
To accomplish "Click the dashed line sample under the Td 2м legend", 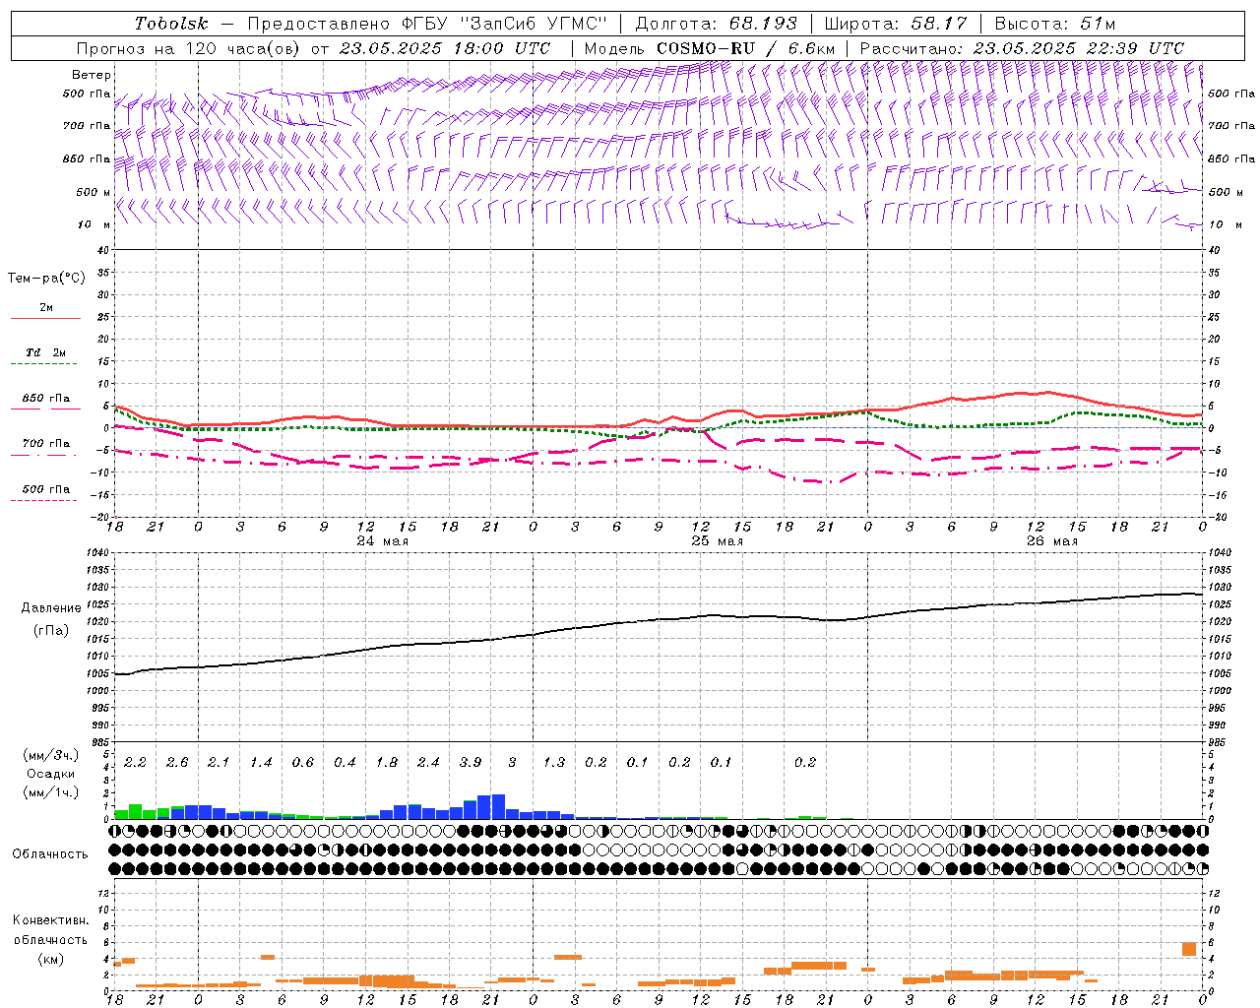I will point(44,364).
